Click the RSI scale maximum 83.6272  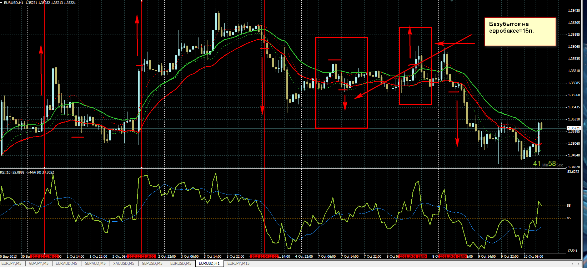[573, 172]
